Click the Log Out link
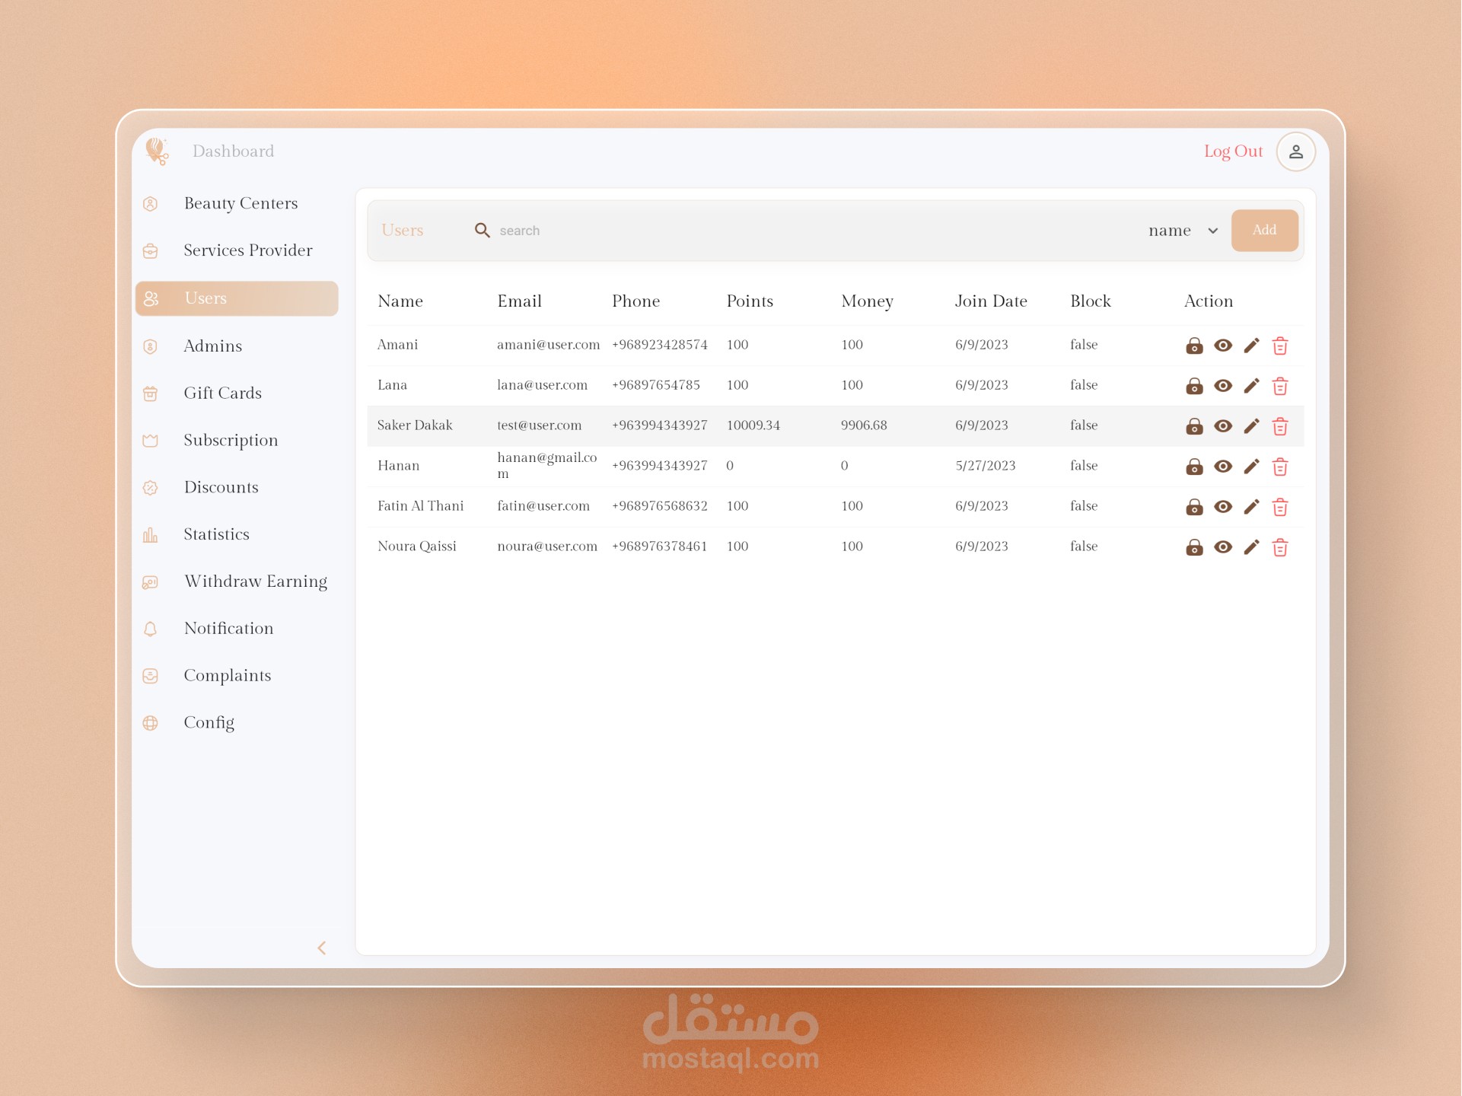Image resolution: width=1462 pixels, height=1096 pixels. pyautogui.click(x=1233, y=151)
